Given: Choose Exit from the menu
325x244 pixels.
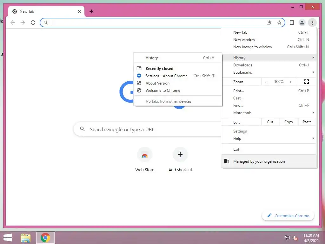Looking at the screenshot, I should pos(269,149).
